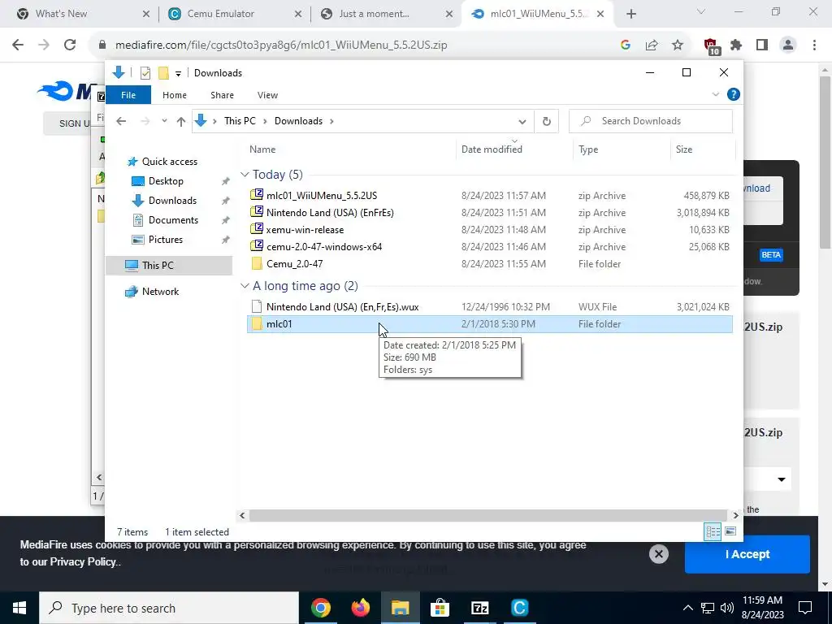The image size is (832, 624).
Task: Toggle Chrome side panel icon
Action: (x=762, y=45)
